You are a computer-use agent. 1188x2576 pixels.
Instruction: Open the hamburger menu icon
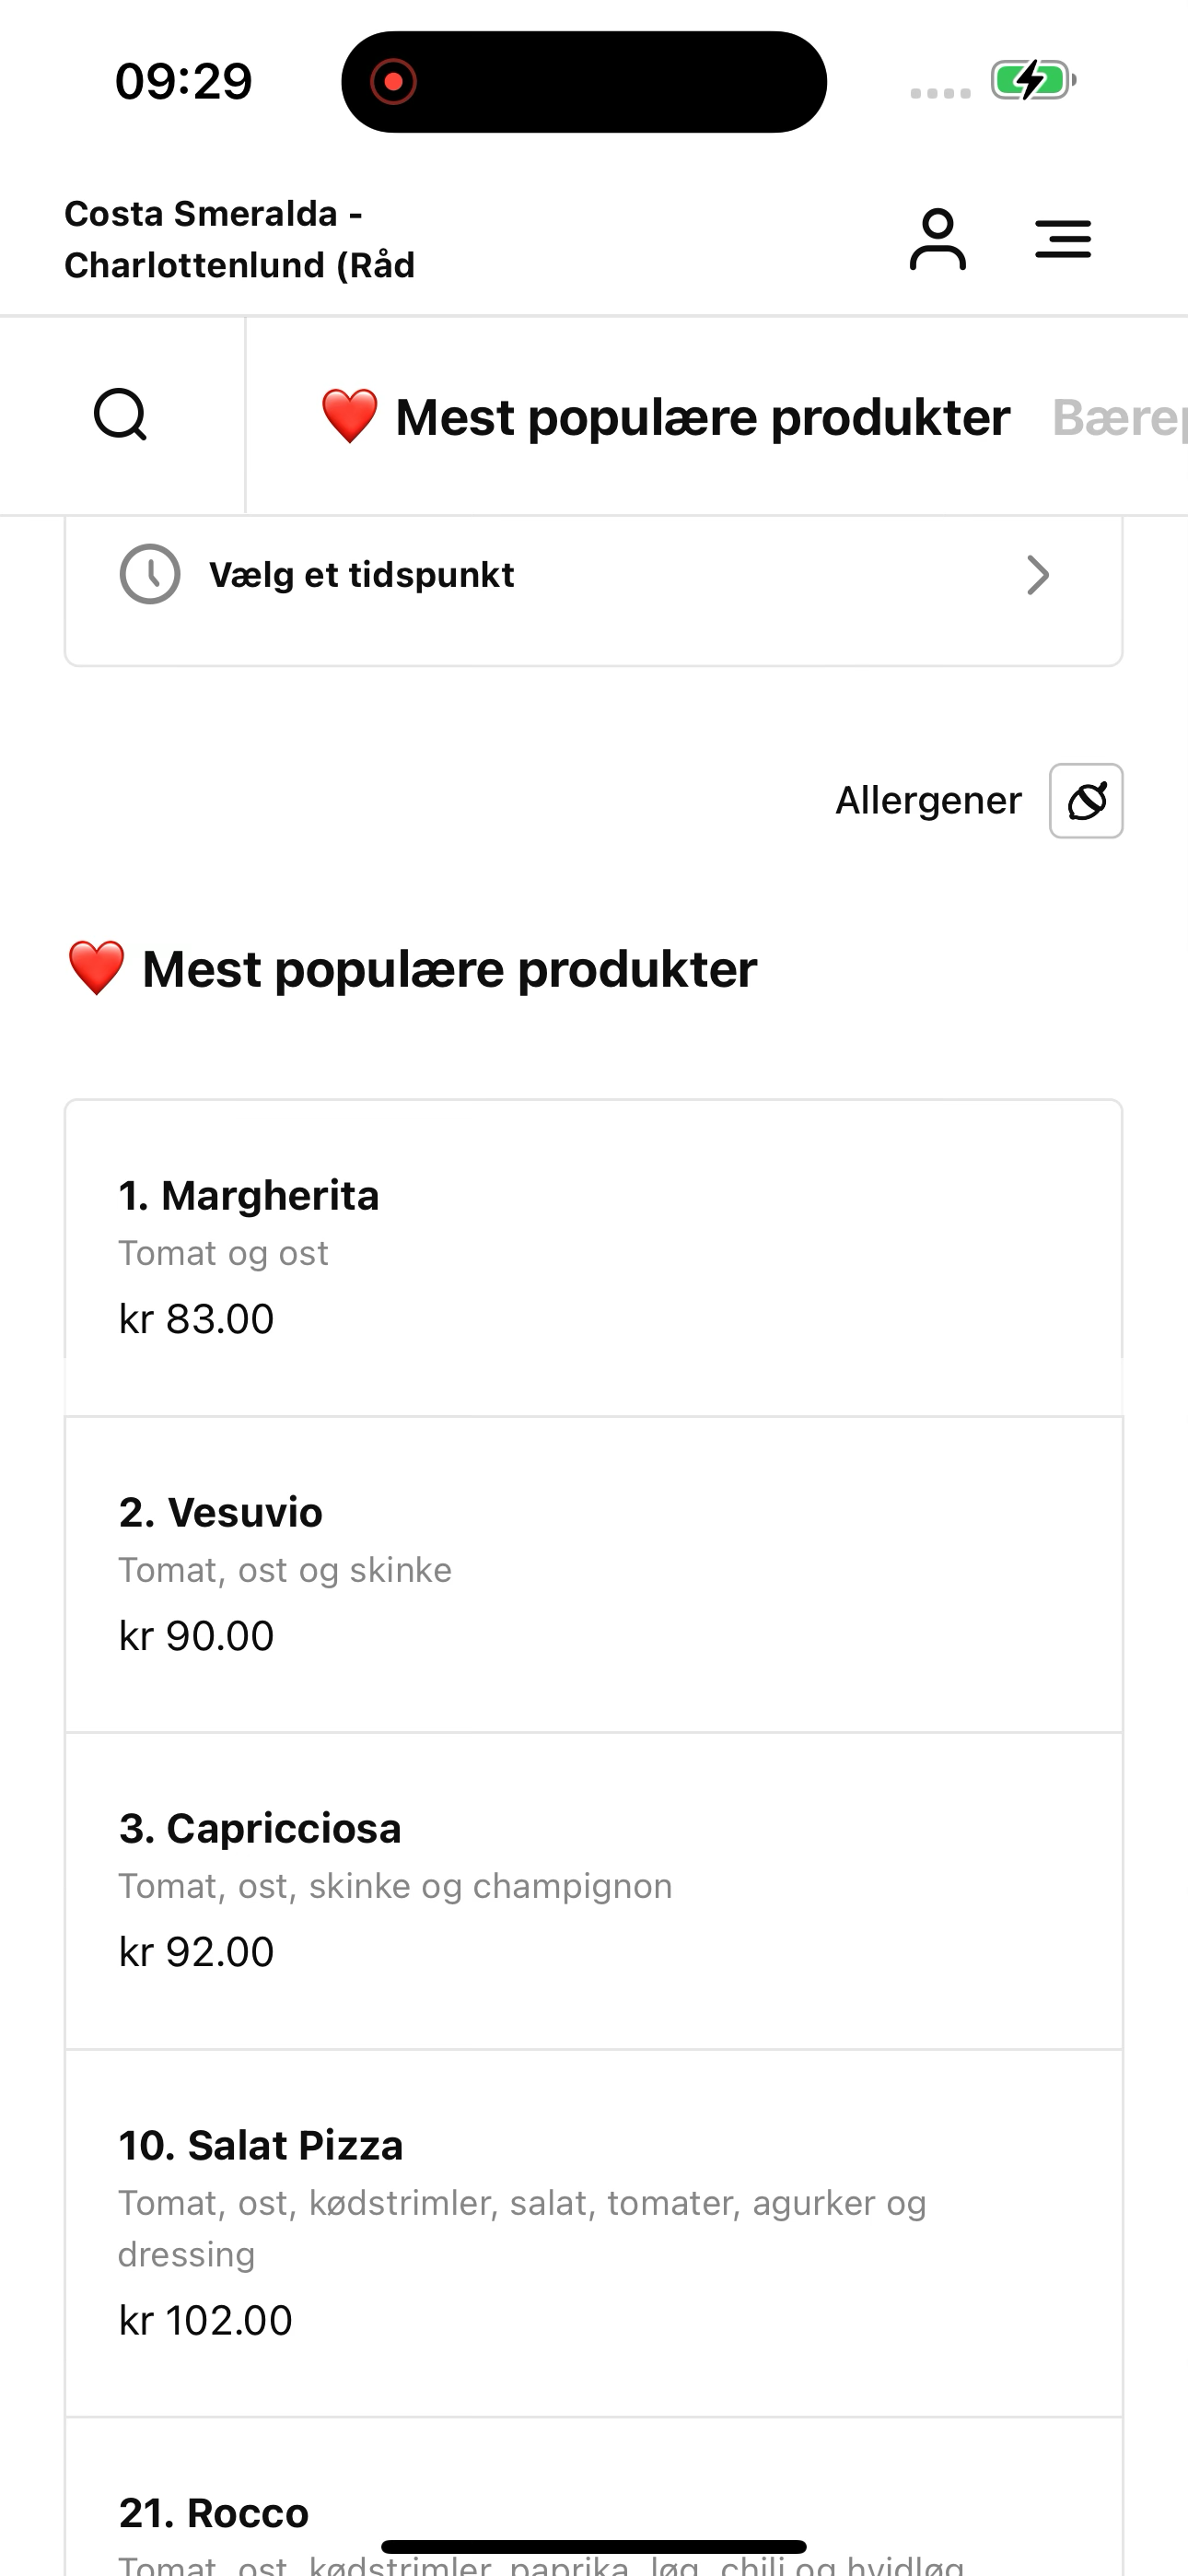[1063, 239]
